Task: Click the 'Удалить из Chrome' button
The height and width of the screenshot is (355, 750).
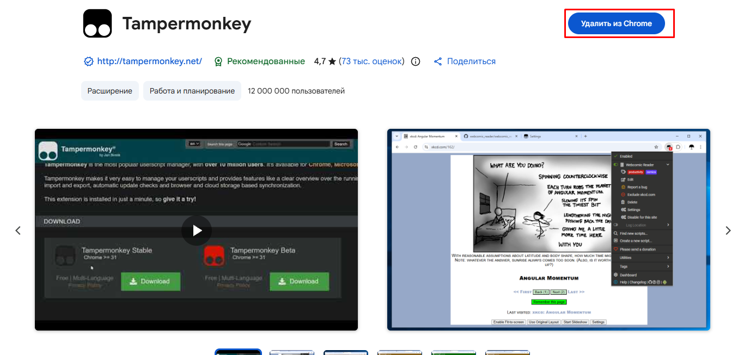Action: point(617,23)
